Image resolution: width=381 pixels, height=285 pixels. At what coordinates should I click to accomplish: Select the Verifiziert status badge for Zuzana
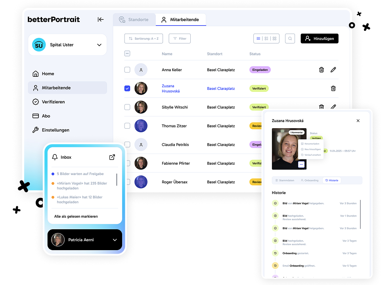(x=316, y=138)
